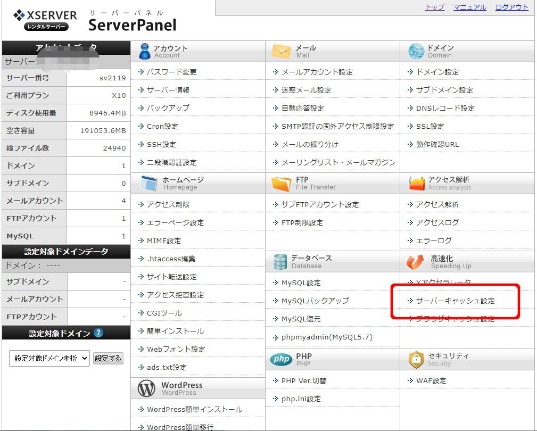Click the ログアウト link
Viewport: 537px width, 431px height.
click(x=512, y=7)
